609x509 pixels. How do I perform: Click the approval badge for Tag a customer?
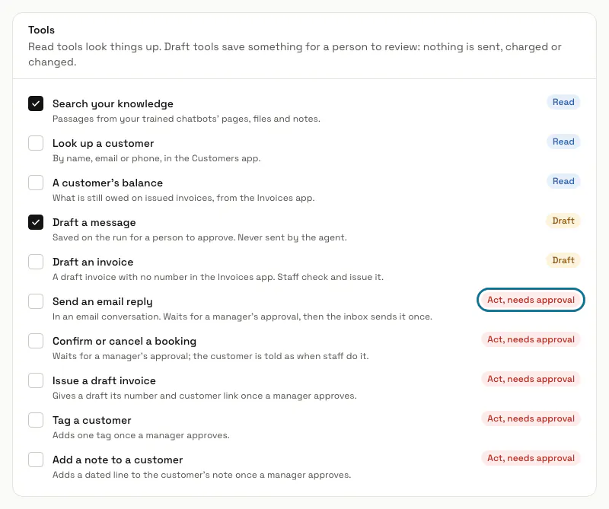point(531,419)
